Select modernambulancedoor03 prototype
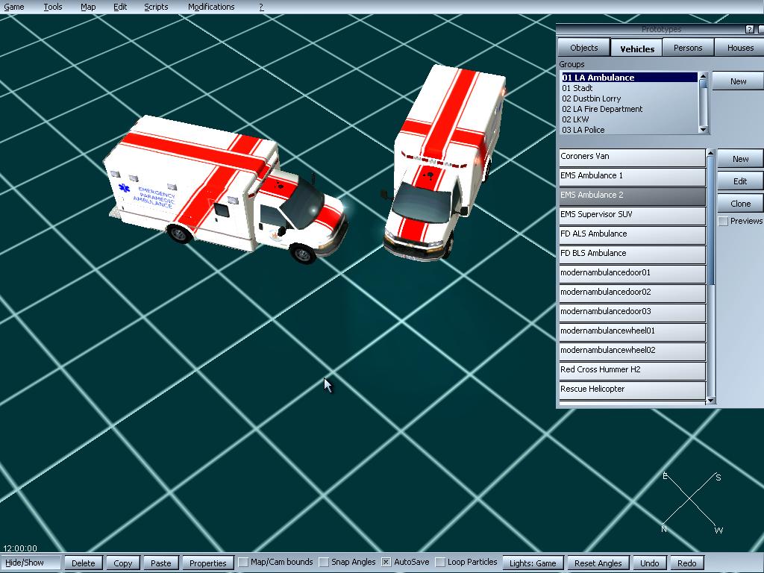 632,313
